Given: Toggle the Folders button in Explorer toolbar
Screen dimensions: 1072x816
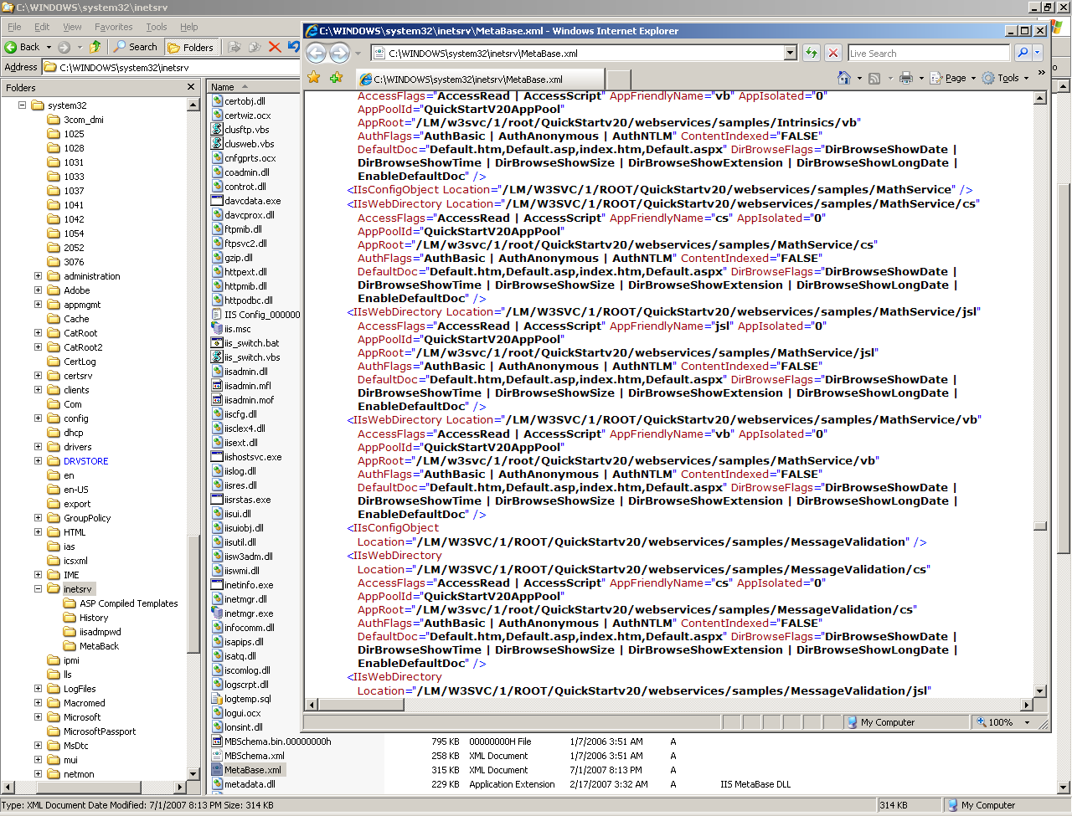Looking at the screenshot, I should click(192, 47).
